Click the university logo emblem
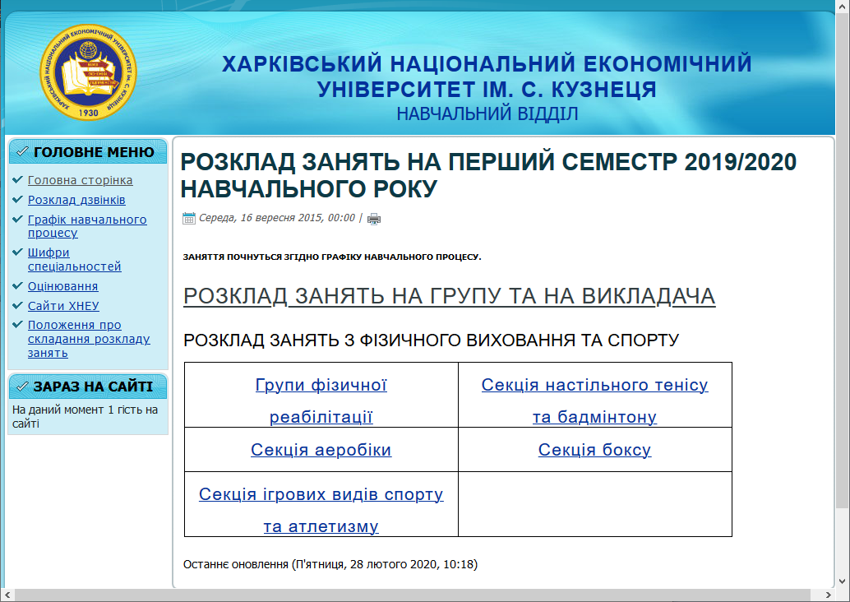This screenshot has width=850, height=602. [x=89, y=73]
